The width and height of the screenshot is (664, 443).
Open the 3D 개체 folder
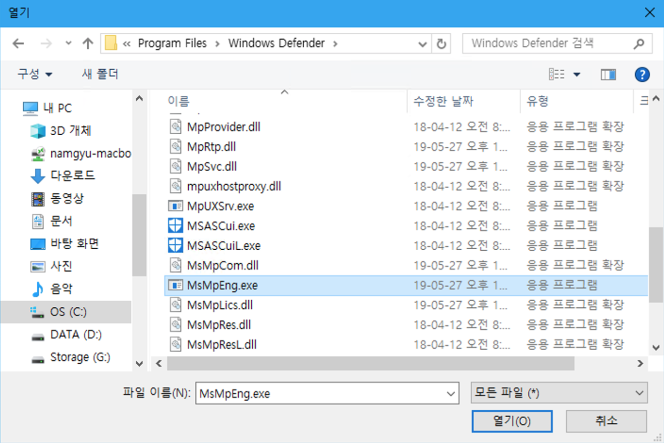[x=61, y=131]
